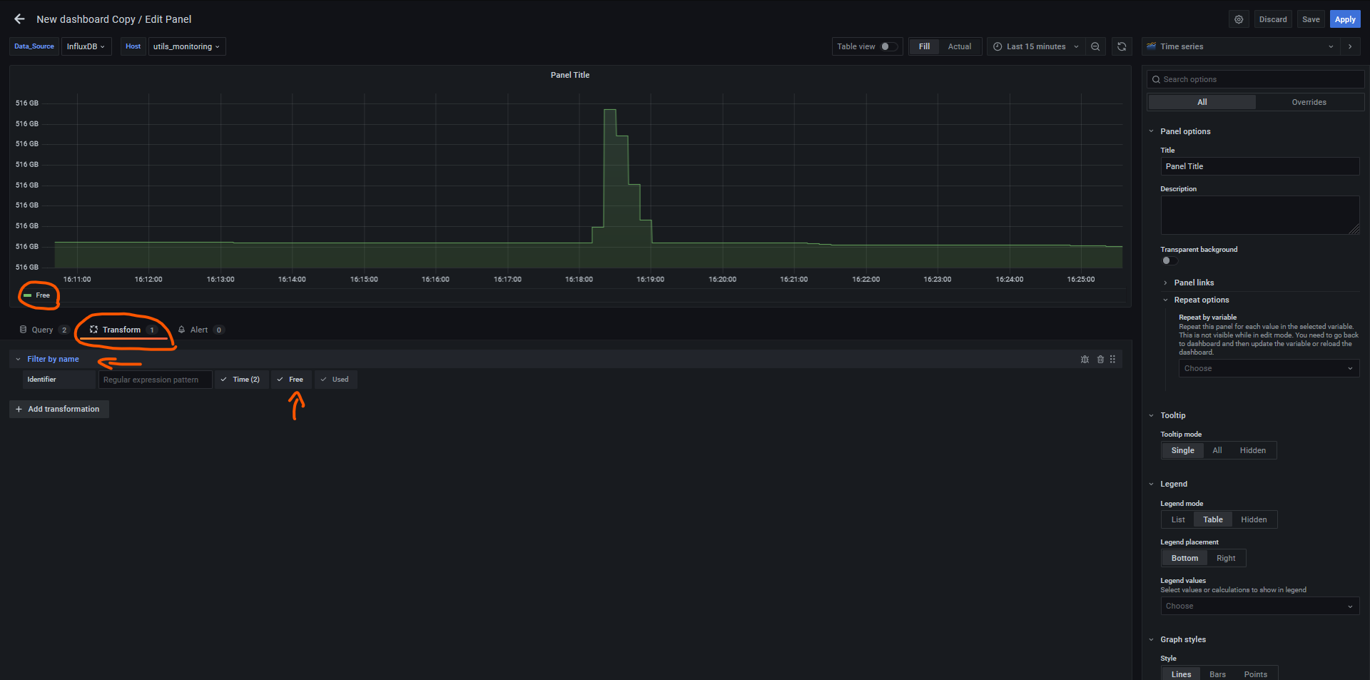Switch to the Overrides tab
Screen dimensions: 1370x680
pyautogui.click(x=1309, y=102)
